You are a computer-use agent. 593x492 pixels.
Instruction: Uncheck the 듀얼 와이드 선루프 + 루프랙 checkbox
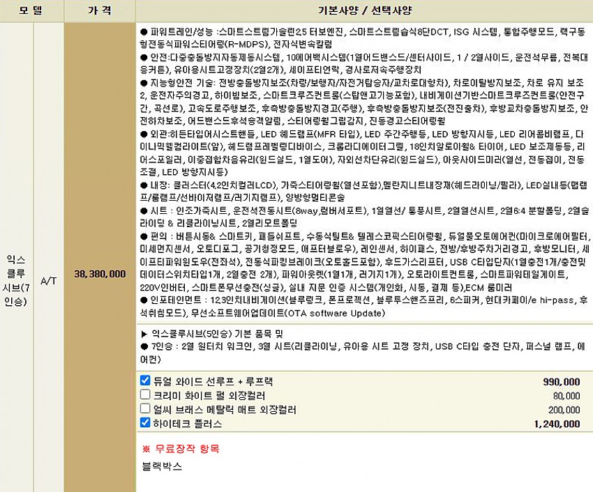145,380
